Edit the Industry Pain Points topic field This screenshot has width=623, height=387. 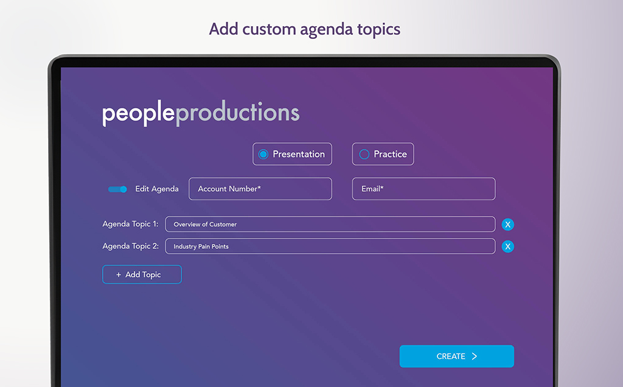tap(330, 246)
